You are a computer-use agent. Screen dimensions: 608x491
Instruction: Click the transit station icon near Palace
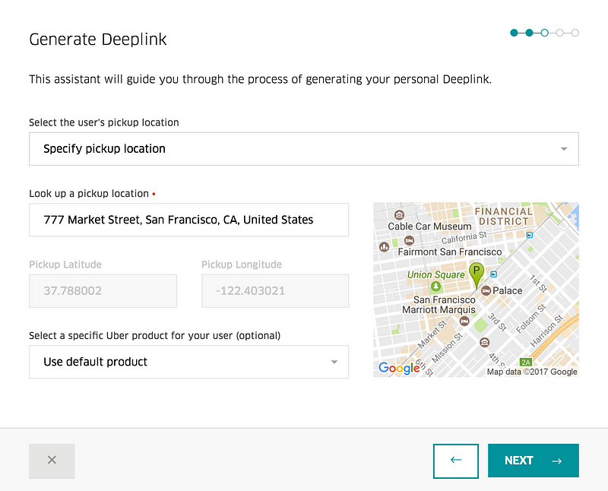point(493,274)
